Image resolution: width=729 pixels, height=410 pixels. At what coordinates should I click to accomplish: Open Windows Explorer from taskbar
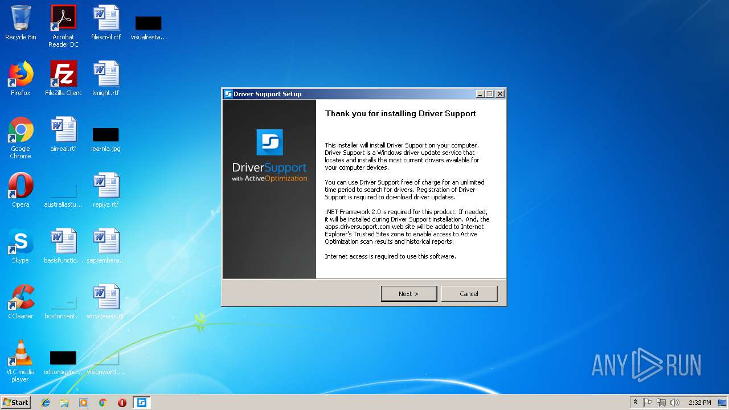pos(64,403)
